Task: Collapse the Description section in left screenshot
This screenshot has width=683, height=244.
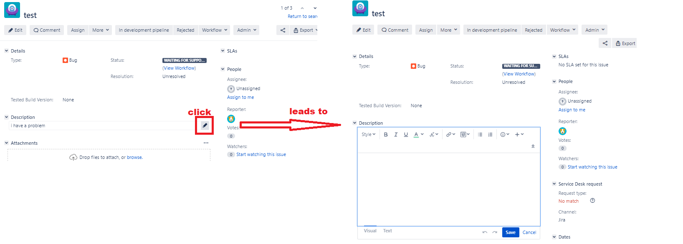Action: [x=6, y=117]
